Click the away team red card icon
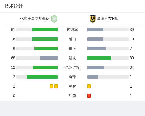 [89, 96]
